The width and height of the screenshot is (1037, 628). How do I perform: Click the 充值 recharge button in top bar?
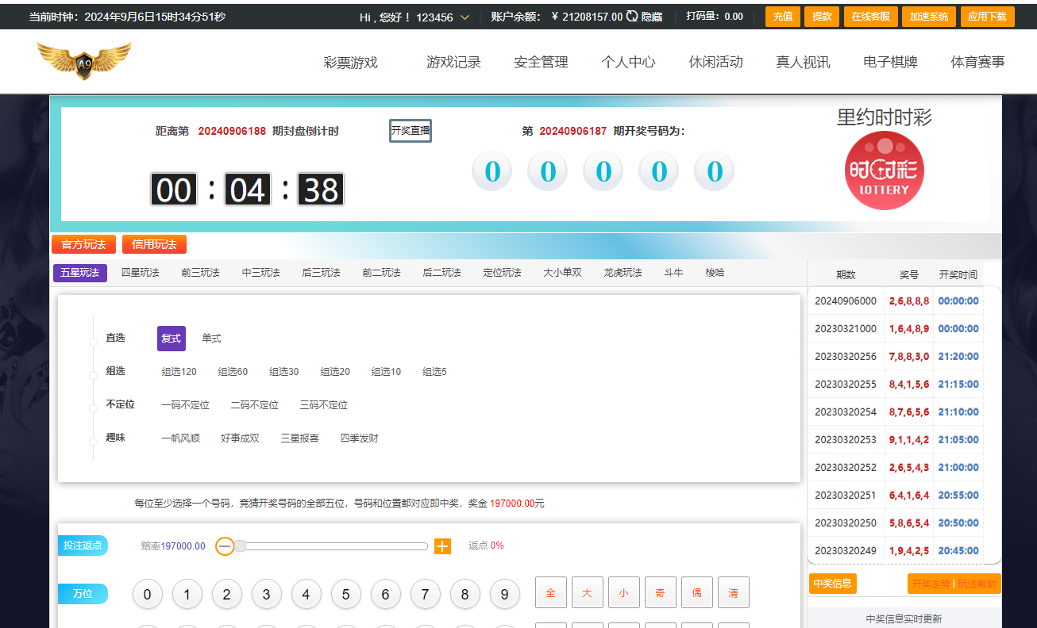click(782, 16)
